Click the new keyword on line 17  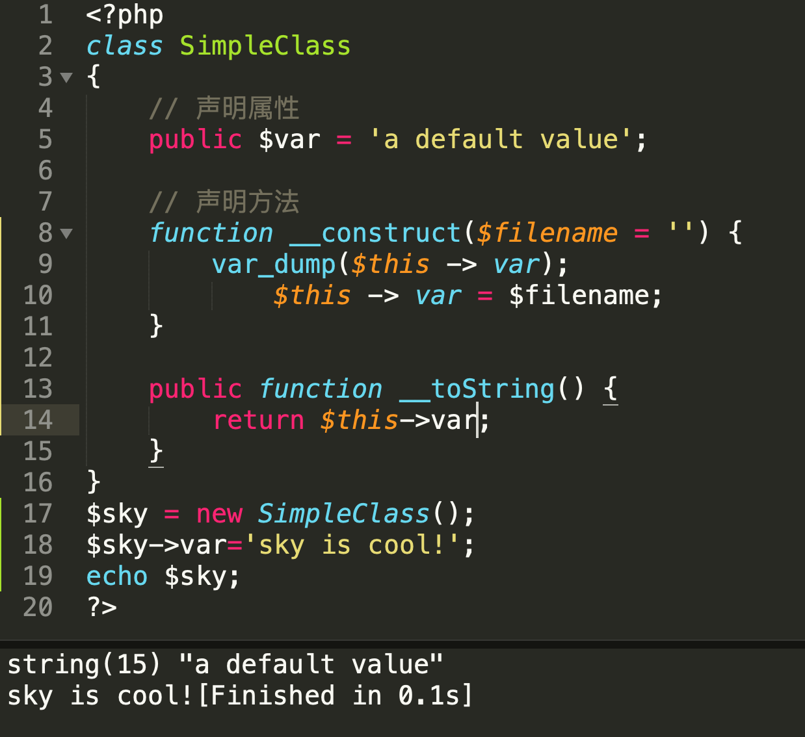pyautogui.click(x=218, y=514)
